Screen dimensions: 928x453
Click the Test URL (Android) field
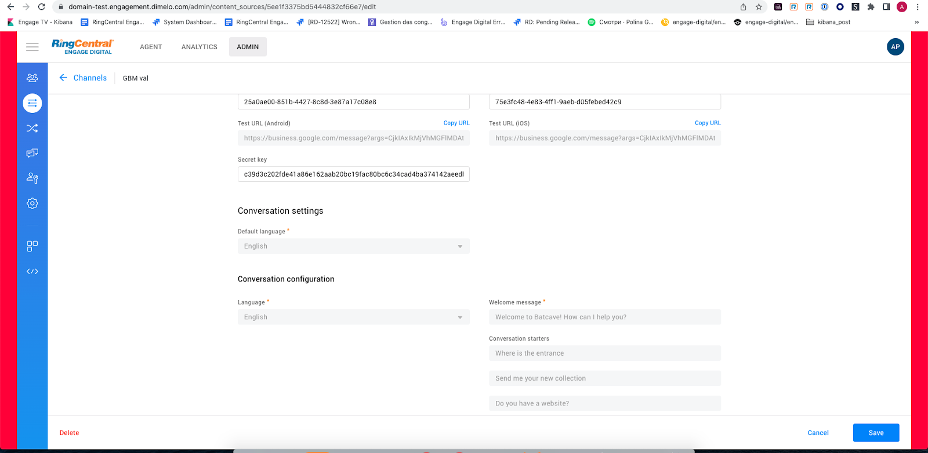point(354,138)
